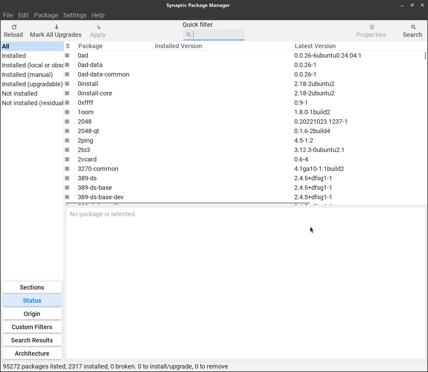The height and width of the screenshot is (372, 428).
Task: Select the Installed (manual) filter
Action: (32, 74)
